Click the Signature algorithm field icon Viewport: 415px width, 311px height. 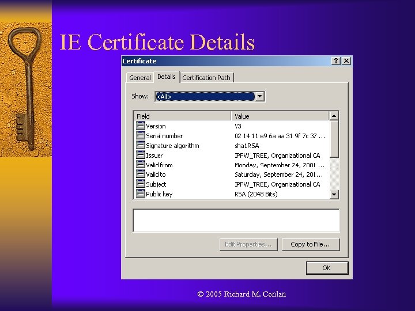coord(141,145)
